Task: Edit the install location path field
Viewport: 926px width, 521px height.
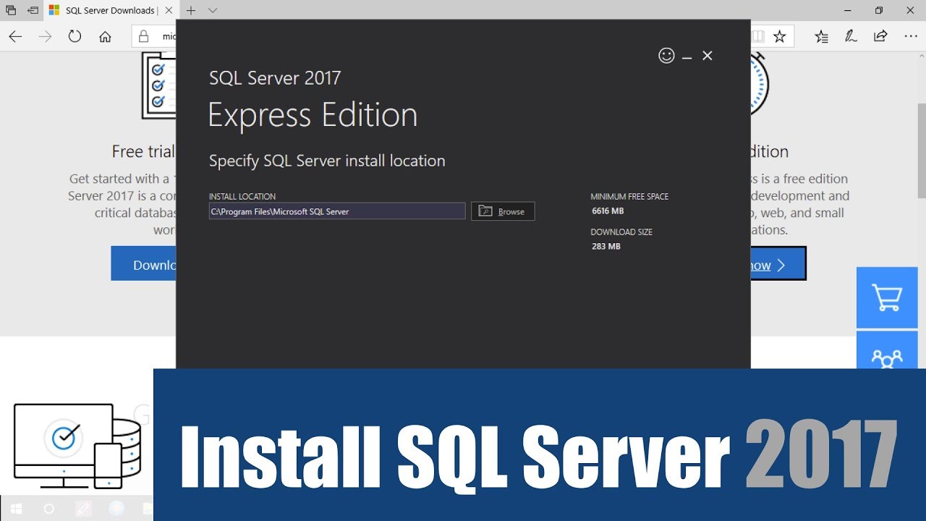Action: tap(337, 211)
